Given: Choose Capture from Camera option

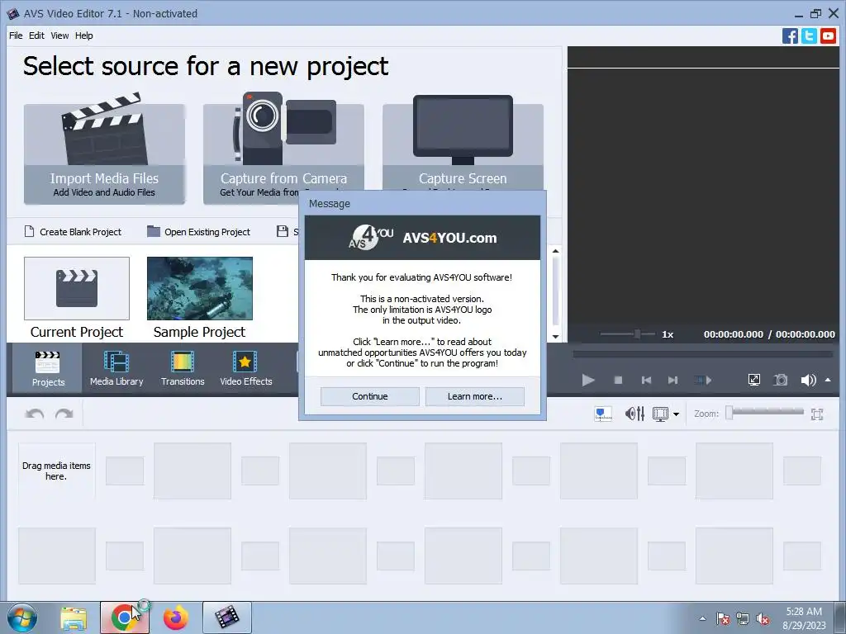Looking at the screenshot, I should (x=283, y=149).
